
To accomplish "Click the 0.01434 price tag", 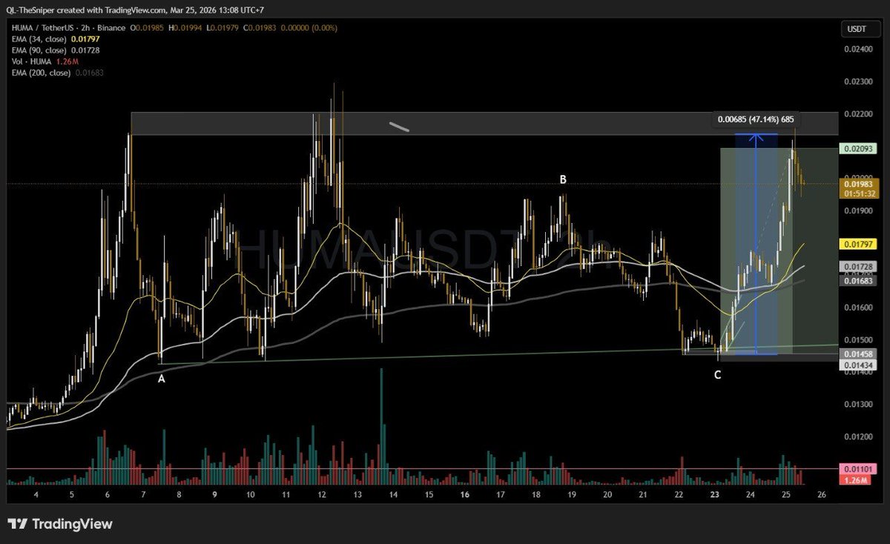I will [859, 365].
